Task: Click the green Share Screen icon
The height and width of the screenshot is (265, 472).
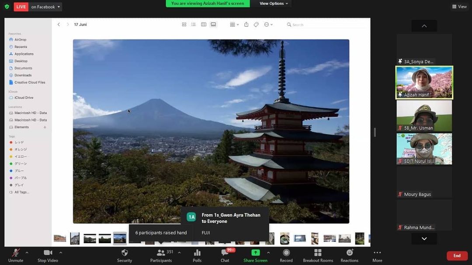Action: 255,253
